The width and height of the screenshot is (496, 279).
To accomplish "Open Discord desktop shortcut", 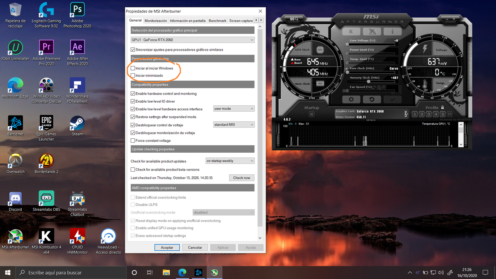I will pyautogui.click(x=15, y=201).
